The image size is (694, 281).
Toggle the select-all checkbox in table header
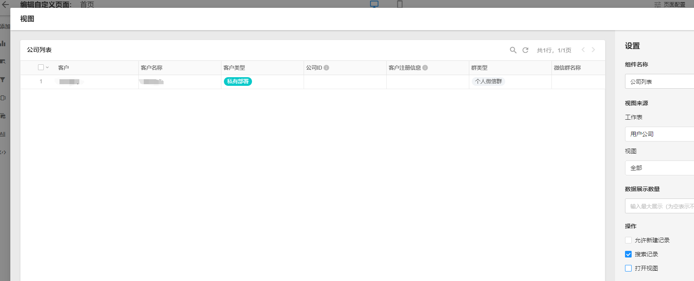pyautogui.click(x=41, y=67)
